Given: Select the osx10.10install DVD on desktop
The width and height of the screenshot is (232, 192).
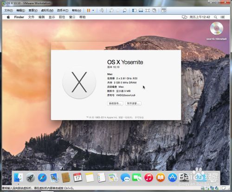Looking at the screenshot, I should click(x=217, y=31).
